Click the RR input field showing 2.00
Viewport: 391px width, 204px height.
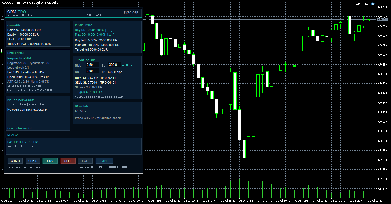click(x=92, y=71)
